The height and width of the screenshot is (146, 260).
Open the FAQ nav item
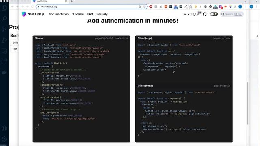point(90,14)
